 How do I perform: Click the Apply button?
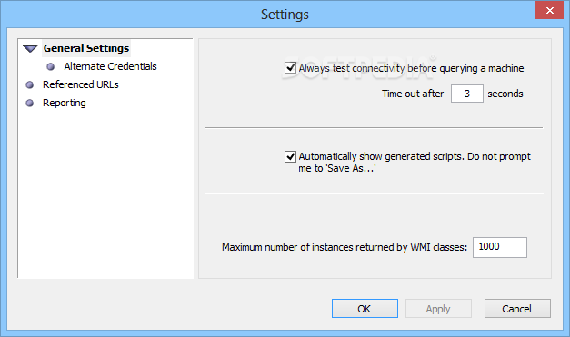point(438,309)
